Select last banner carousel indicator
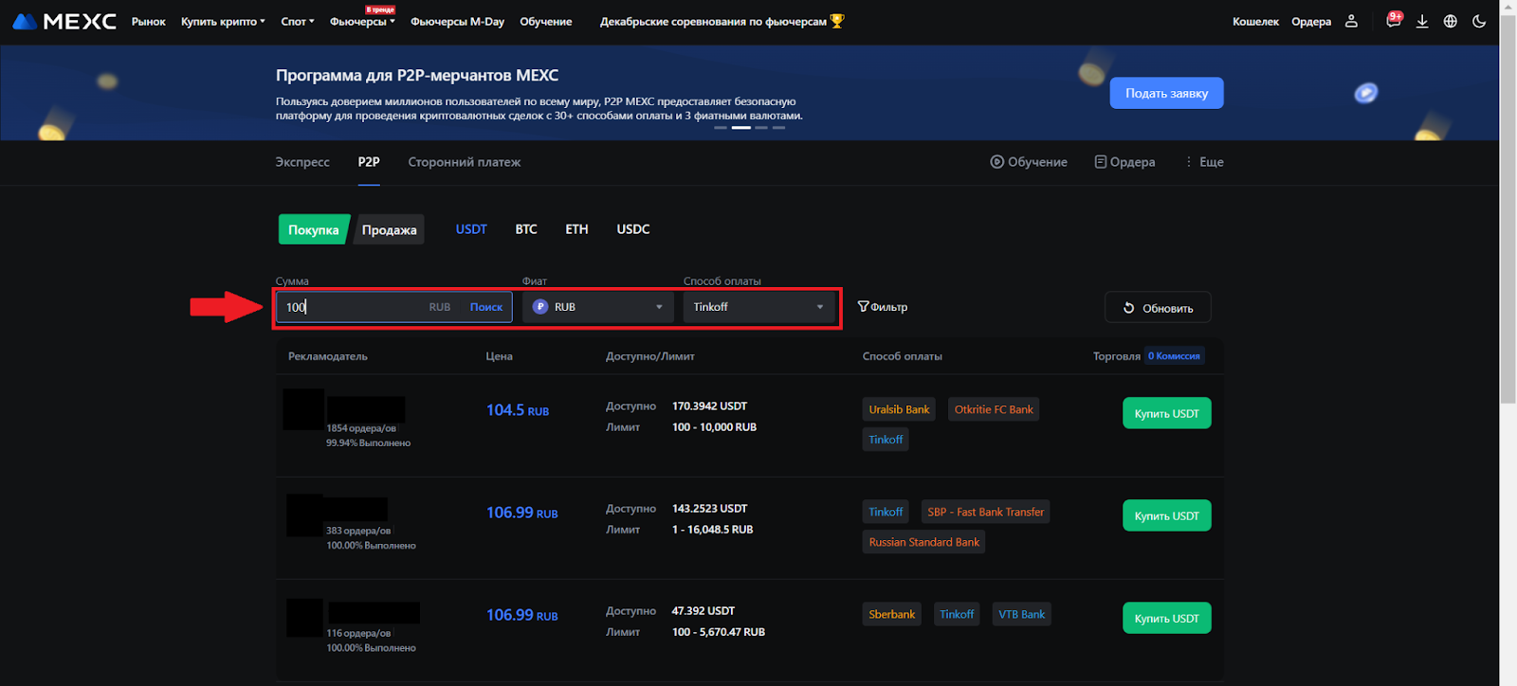1517x686 pixels. (x=778, y=127)
